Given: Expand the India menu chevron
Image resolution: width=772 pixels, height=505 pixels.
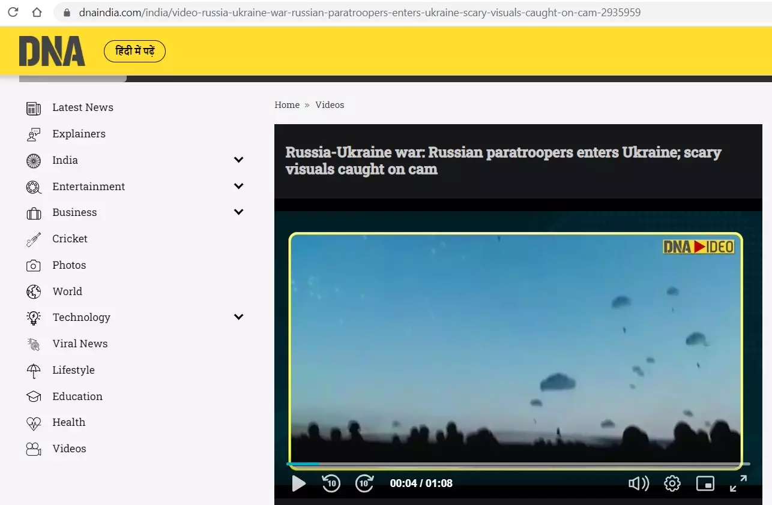Looking at the screenshot, I should 238,160.
